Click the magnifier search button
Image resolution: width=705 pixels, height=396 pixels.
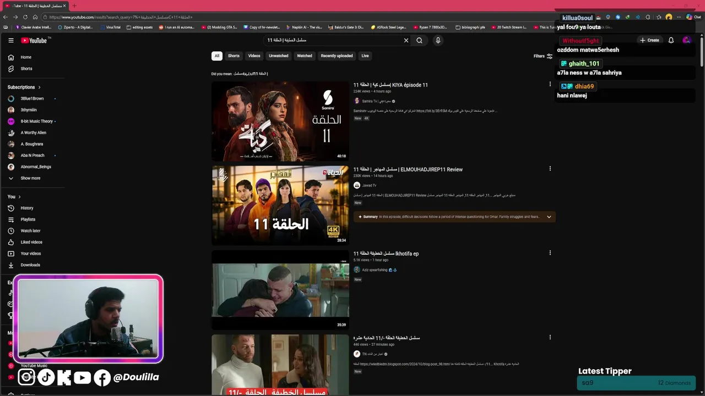coord(419,40)
